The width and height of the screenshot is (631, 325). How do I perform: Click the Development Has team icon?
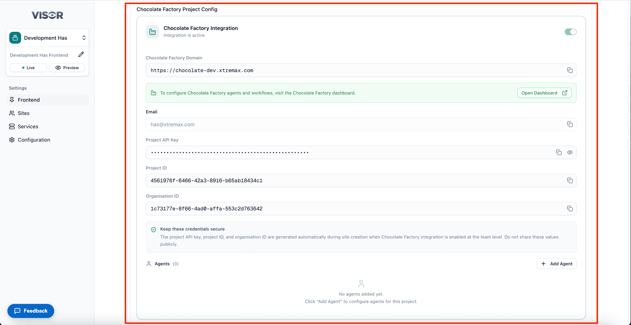(15, 38)
